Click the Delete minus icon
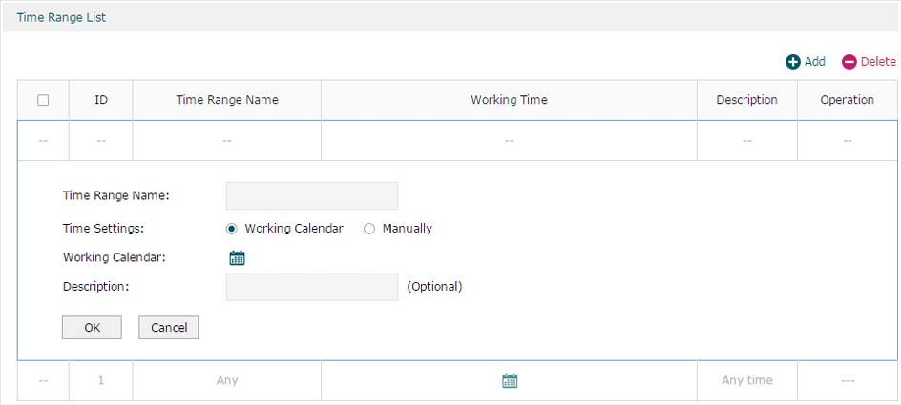Image resolution: width=901 pixels, height=405 pixels. point(849,62)
